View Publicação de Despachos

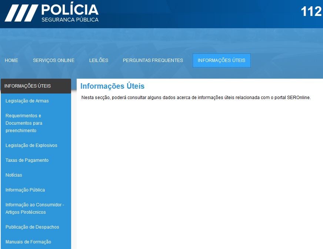[x=32, y=227]
